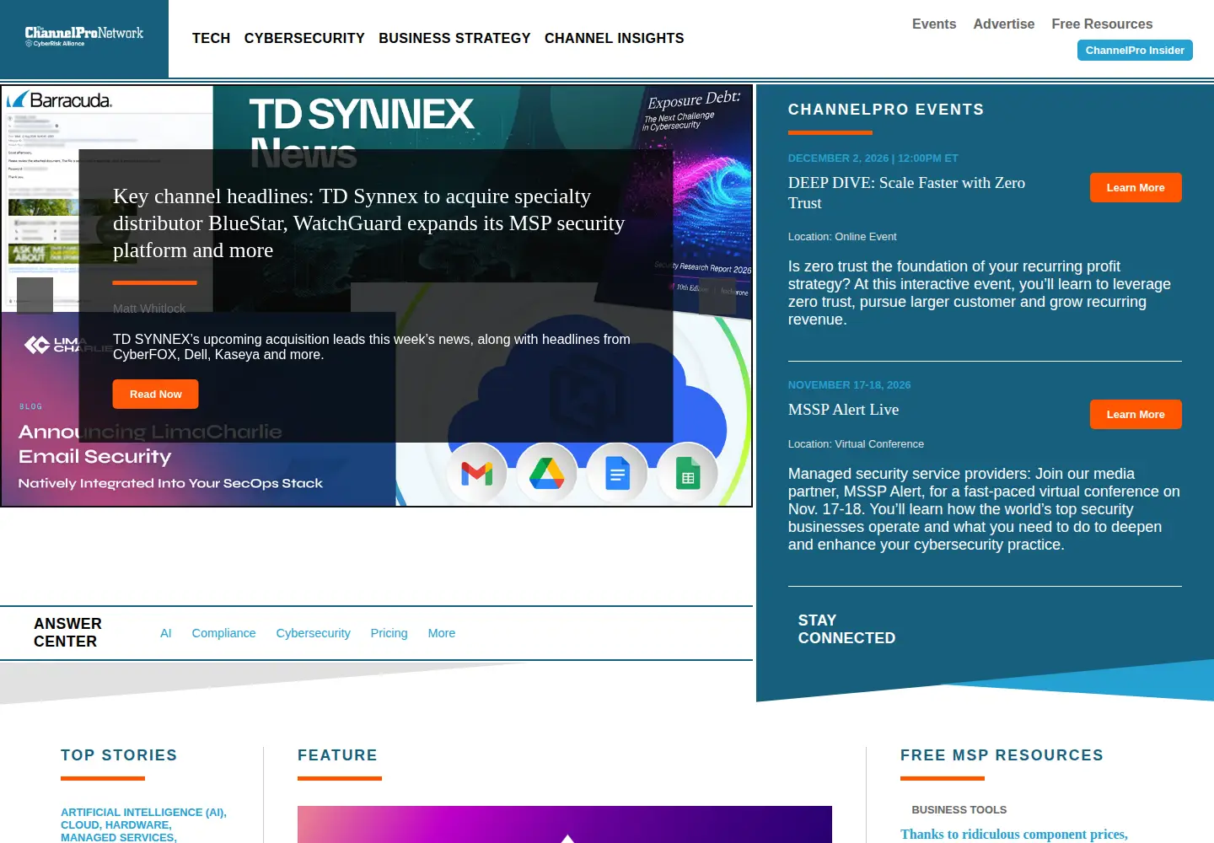The image size is (1214, 843).
Task: Click the ChannelPro Insider button
Action: point(1135,51)
